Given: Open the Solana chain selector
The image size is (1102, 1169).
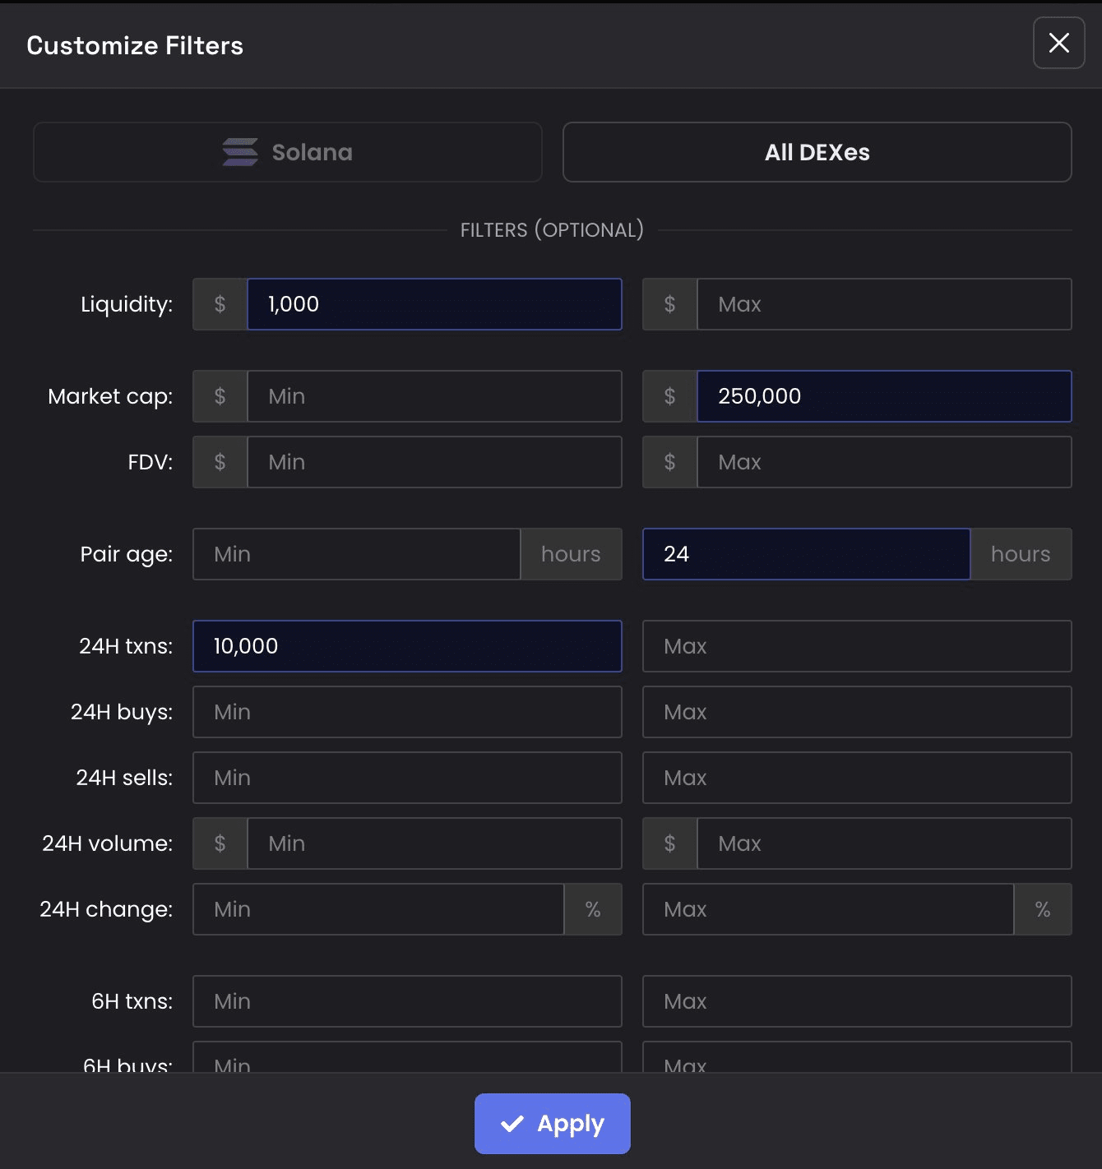Looking at the screenshot, I should pos(287,152).
